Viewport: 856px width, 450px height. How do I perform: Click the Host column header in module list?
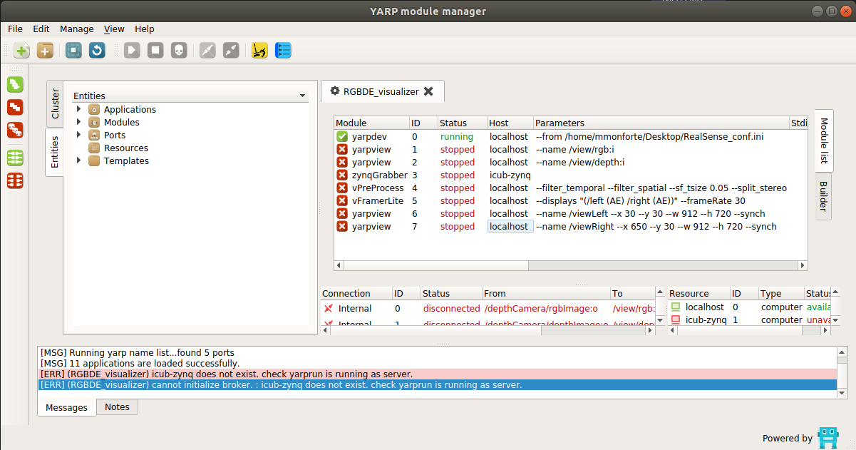pos(510,123)
